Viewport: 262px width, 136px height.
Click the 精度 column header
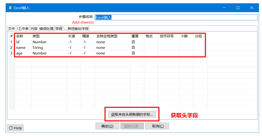click(x=88, y=36)
